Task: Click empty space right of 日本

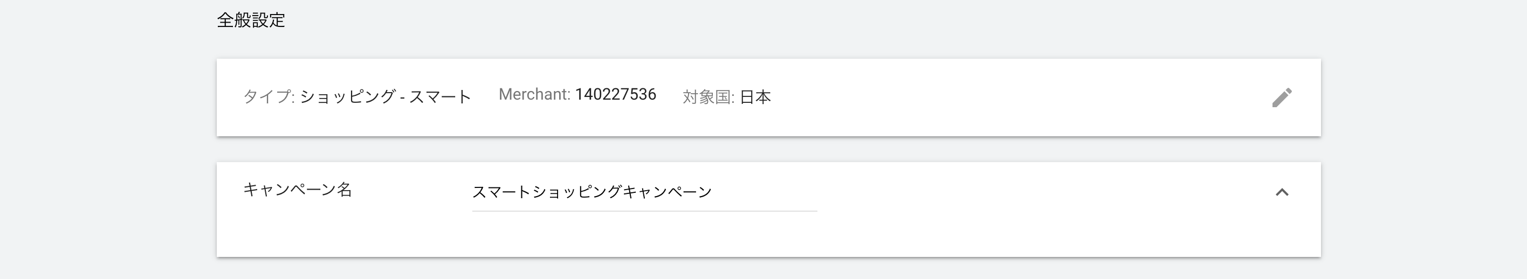Action: 1008,97
